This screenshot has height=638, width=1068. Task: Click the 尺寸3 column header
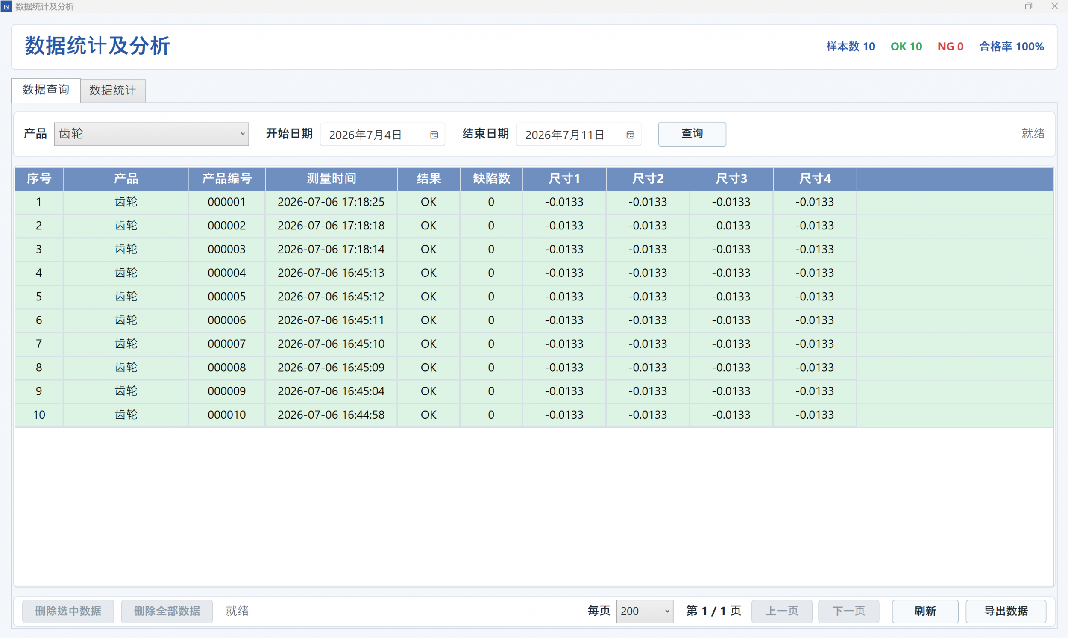[x=731, y=179]
